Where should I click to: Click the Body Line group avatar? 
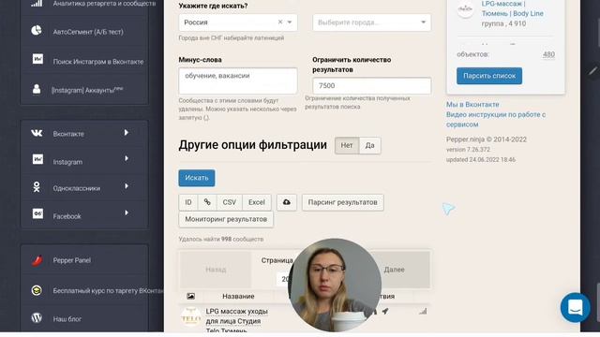(x=465, y=9)
